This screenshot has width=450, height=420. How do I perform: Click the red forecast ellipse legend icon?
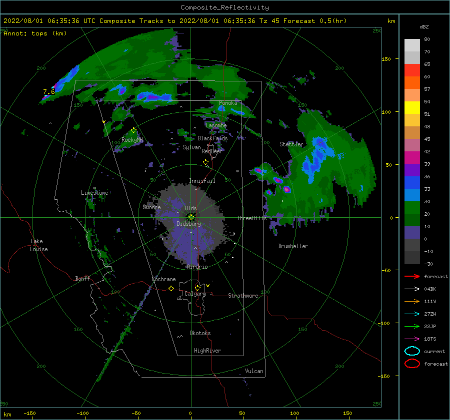coord(412,364)
